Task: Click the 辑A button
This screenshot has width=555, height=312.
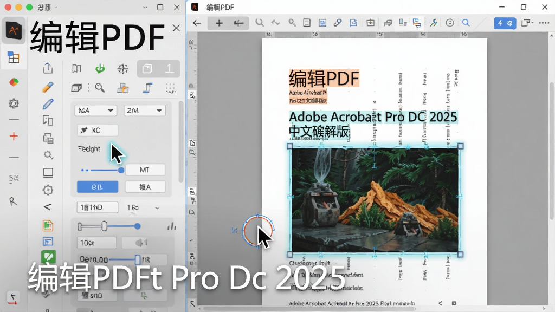Action: tap(145, 187)
